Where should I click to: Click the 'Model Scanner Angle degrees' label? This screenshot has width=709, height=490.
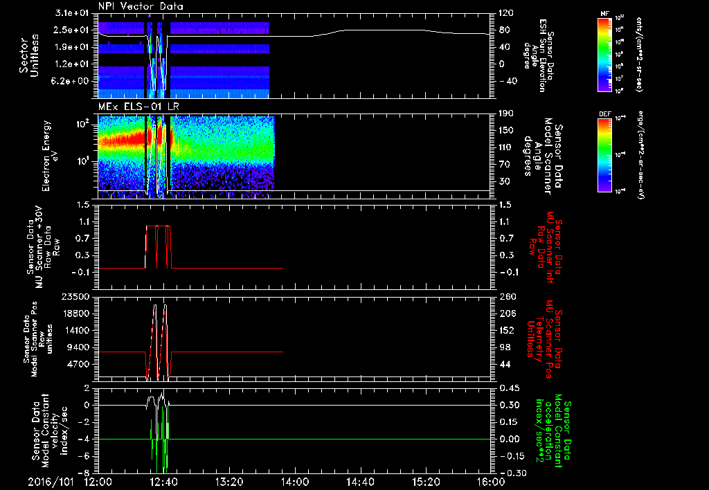coord(543,156)
